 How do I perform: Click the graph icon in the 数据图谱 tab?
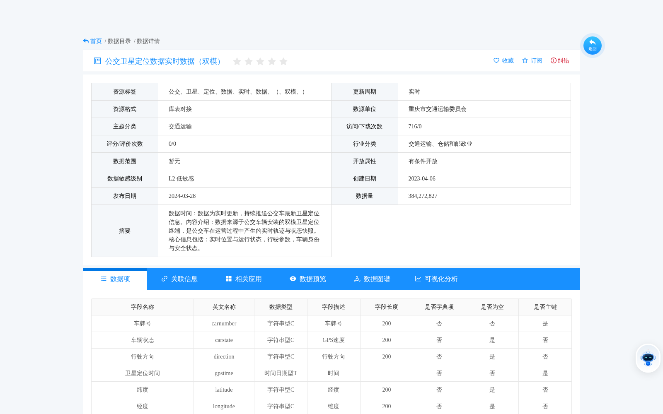pos(357,279)
